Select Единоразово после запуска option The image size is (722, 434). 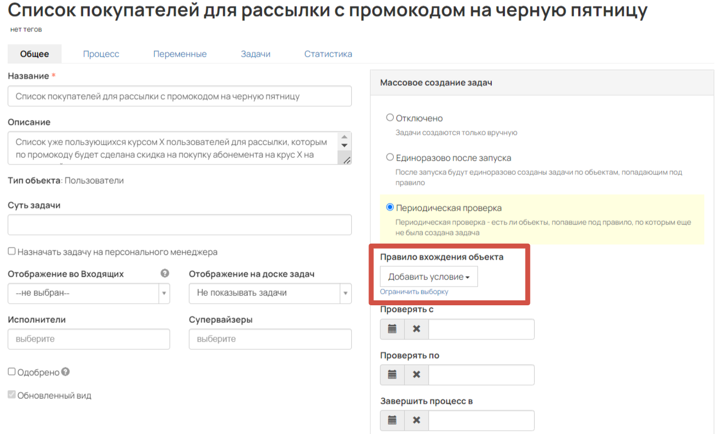click(390, 157)
